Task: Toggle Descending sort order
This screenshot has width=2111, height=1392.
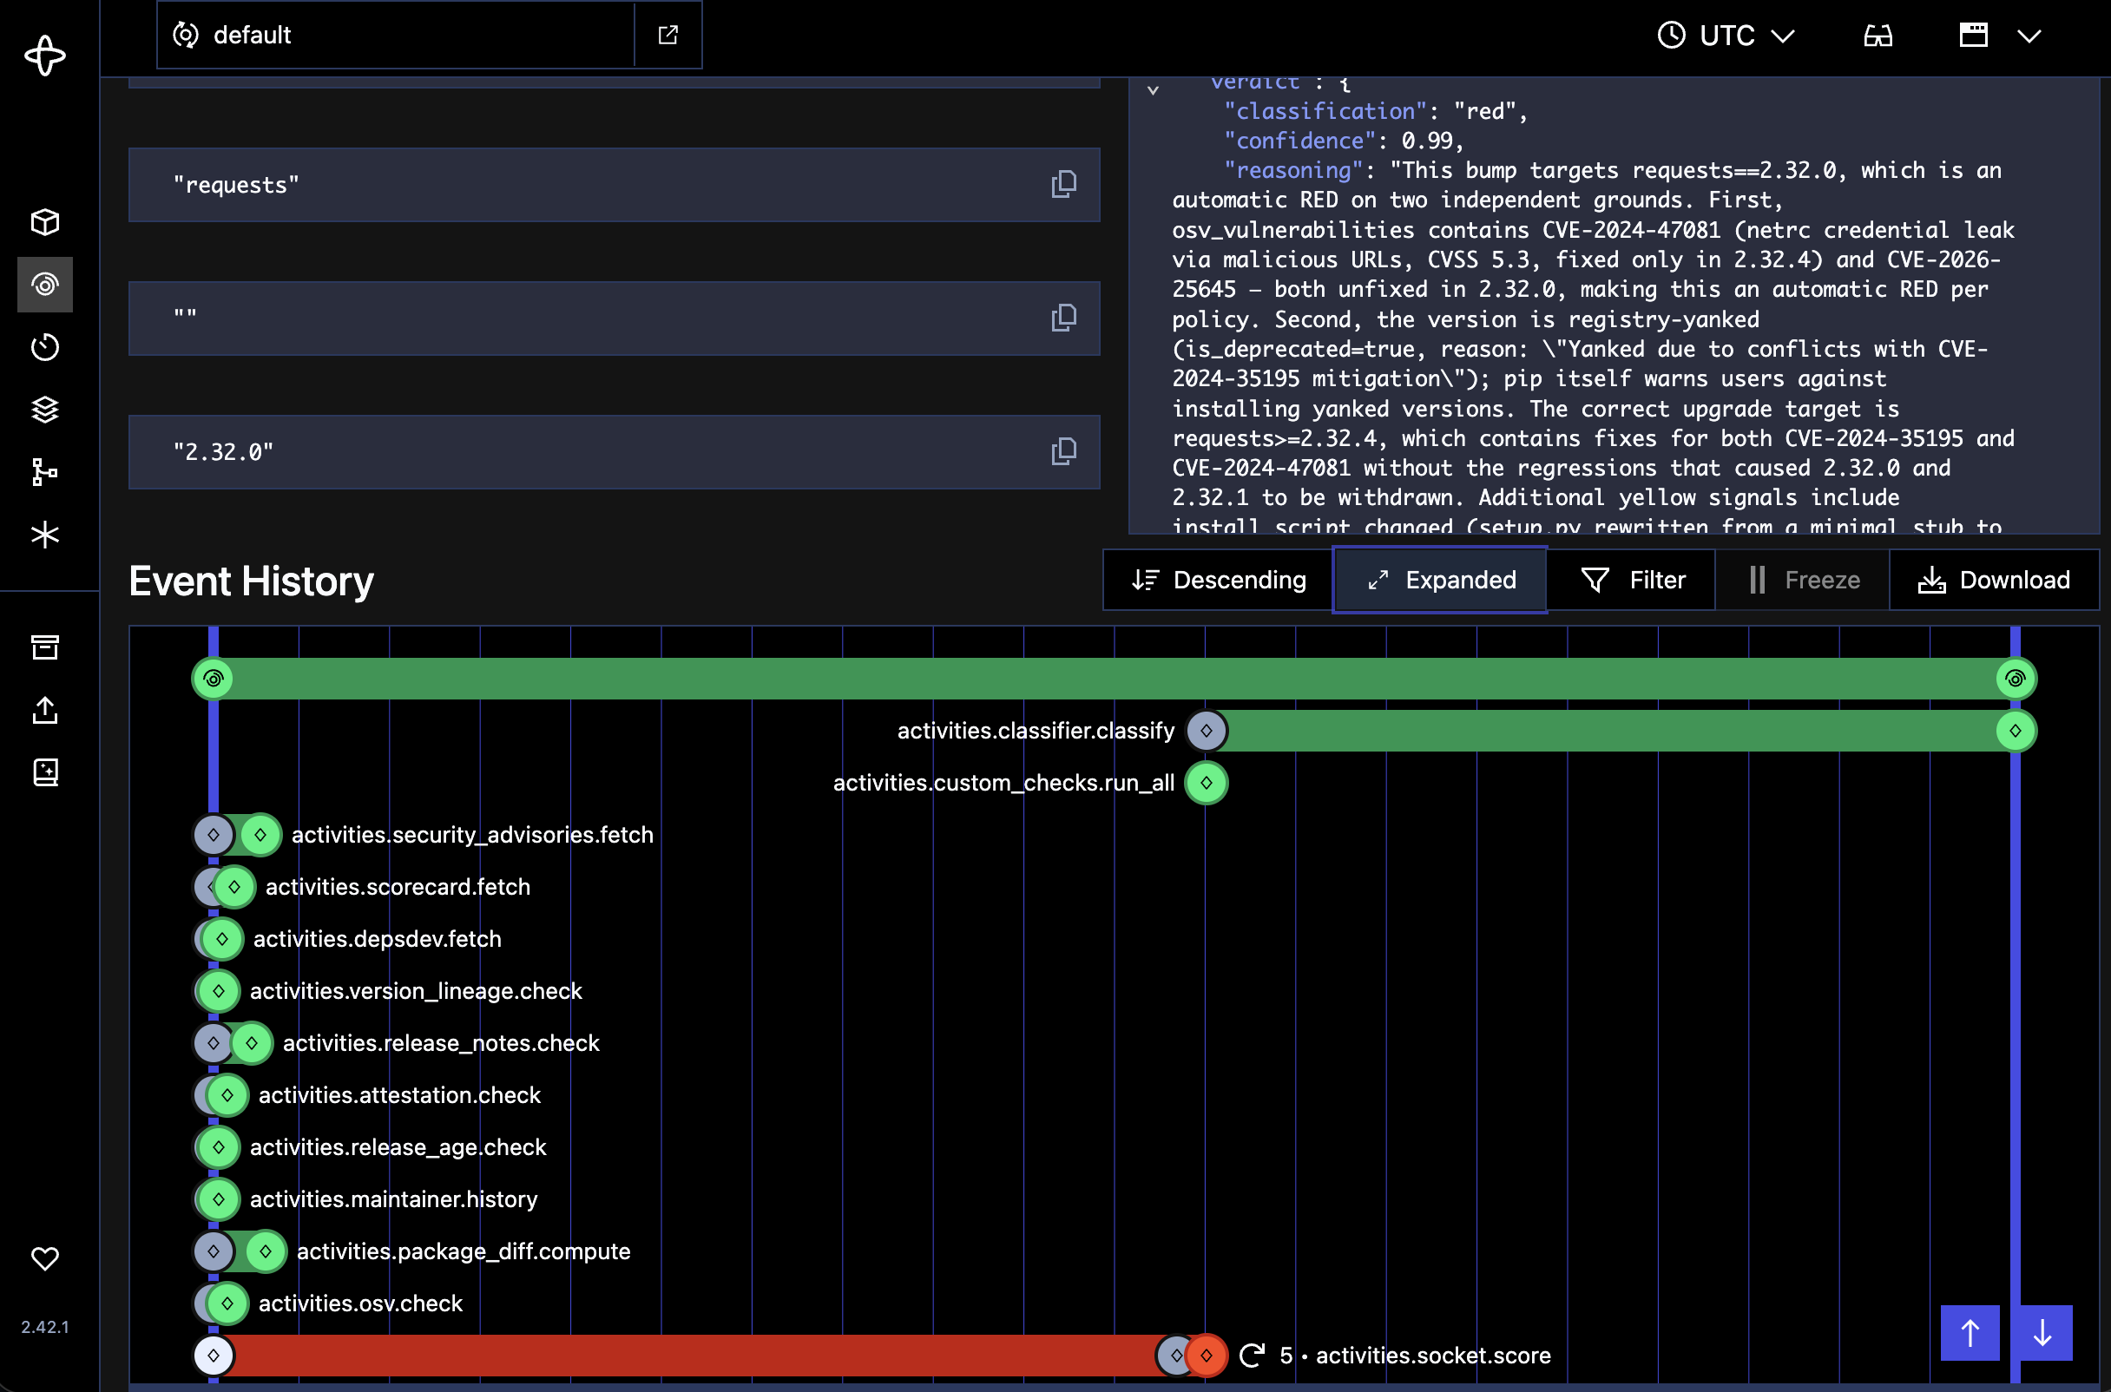Action: tap(1218, 580)
